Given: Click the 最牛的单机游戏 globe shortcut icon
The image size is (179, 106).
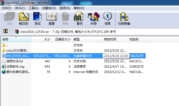Looking at the screenshot, I should (4, 72).
